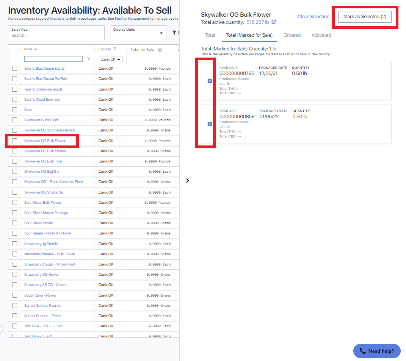The width and height of the screenshot is (406, 361).
Task: Click the Sales Rep search field
Action: 56,35
